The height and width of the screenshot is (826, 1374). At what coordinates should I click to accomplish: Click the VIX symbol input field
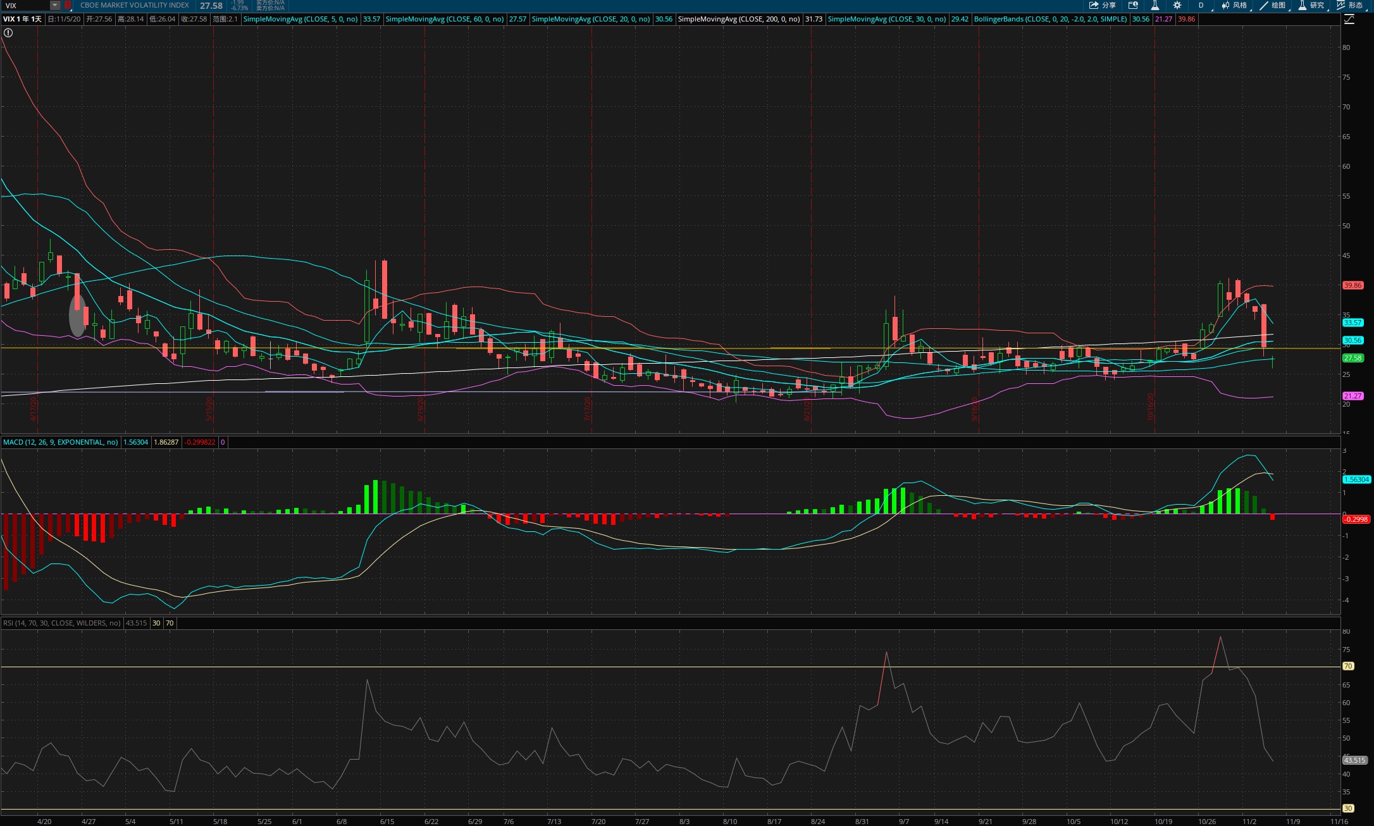pos(25,5)
